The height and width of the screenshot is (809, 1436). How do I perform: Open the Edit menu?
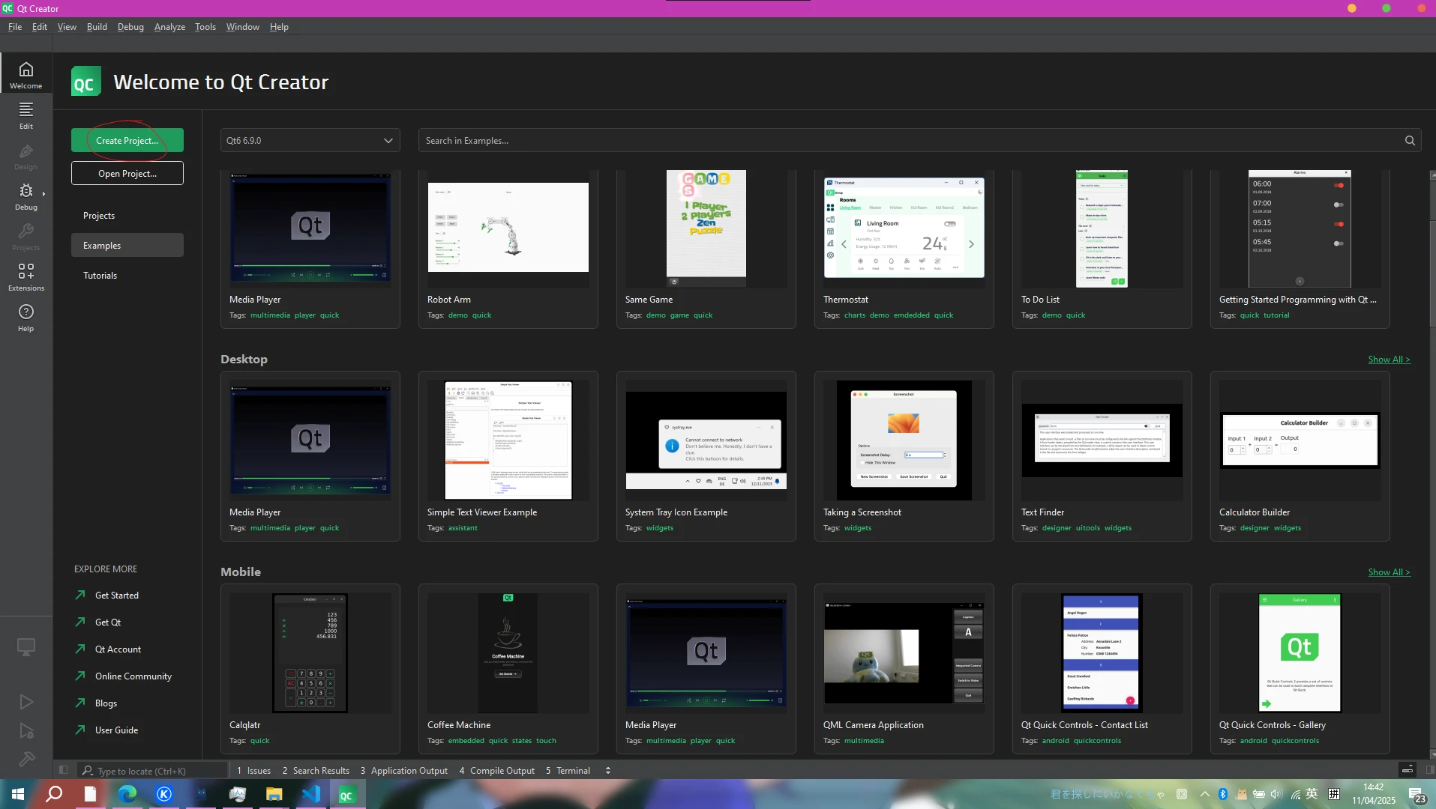pos(40,27)
